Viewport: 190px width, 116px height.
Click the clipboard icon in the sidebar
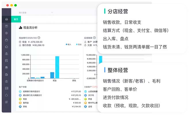[x=7, y=81]
